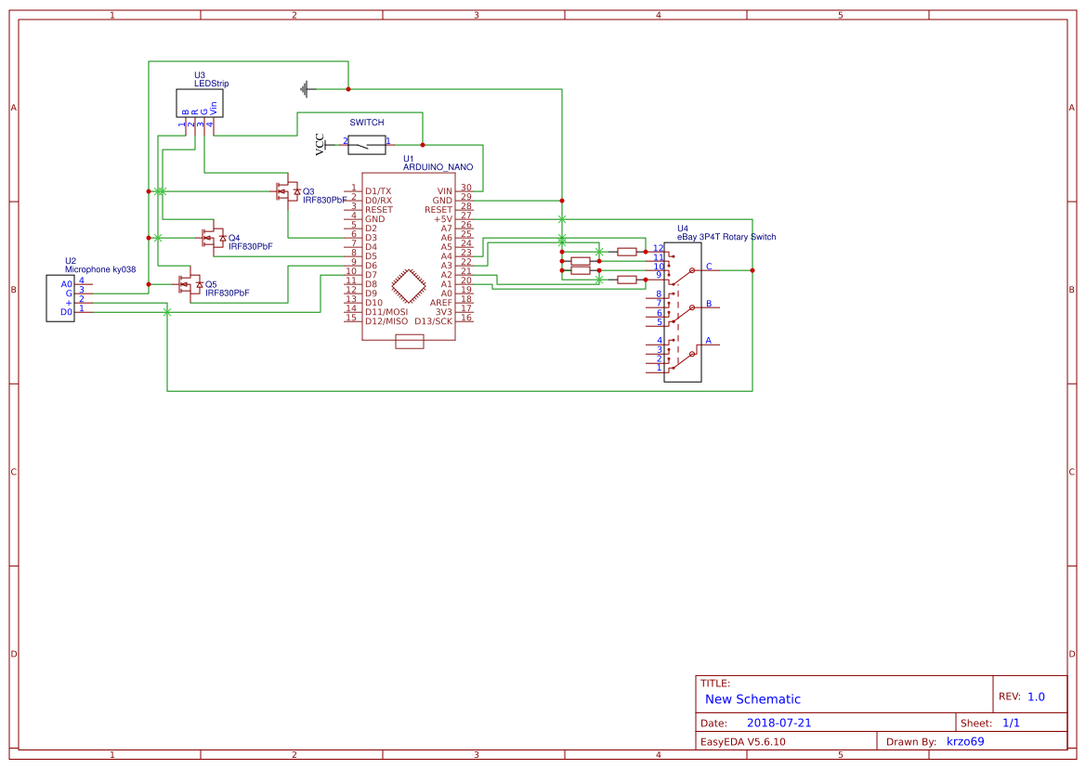Select the U2 Microphone ky038 component box

coord(60,298)
